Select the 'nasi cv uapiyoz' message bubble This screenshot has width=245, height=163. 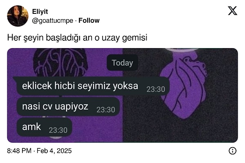pos(68,107)
